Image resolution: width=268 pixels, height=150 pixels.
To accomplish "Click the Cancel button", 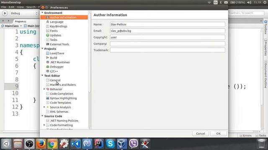I will (201, 133).
